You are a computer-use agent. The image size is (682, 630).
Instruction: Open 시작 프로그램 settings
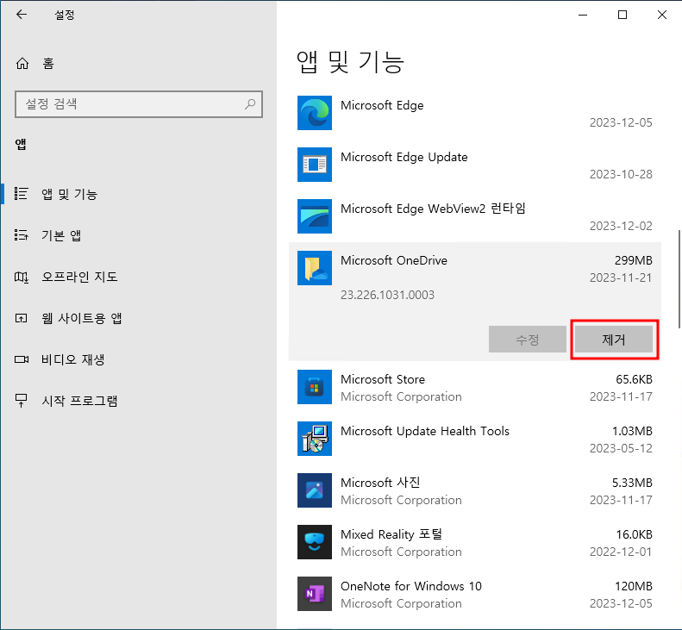tap(79, 401)
